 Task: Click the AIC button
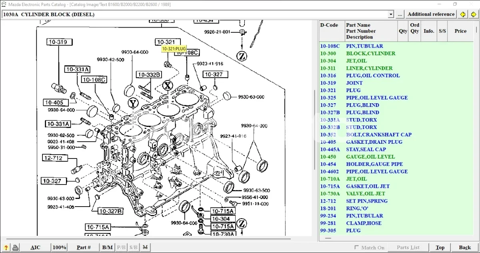pos(36,247)
